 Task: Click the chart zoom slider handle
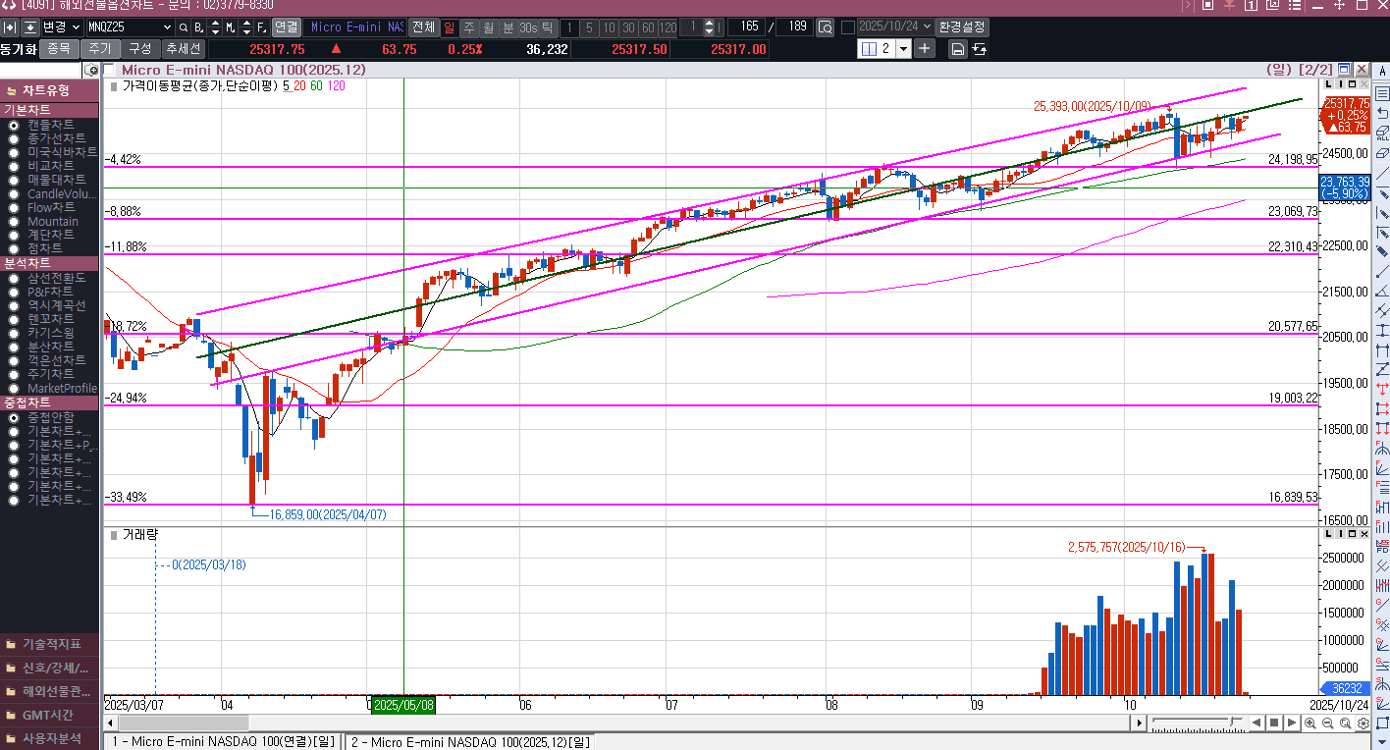coord(1232,723)
